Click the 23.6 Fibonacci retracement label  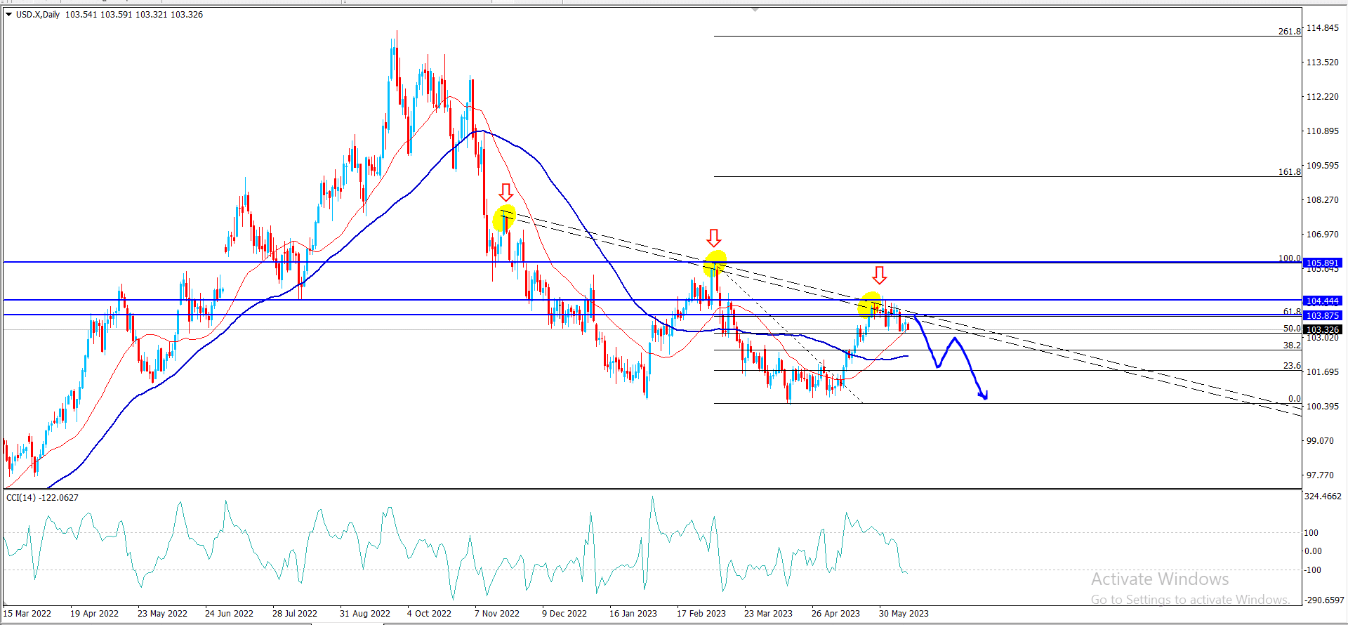[x=1292, y=366]
